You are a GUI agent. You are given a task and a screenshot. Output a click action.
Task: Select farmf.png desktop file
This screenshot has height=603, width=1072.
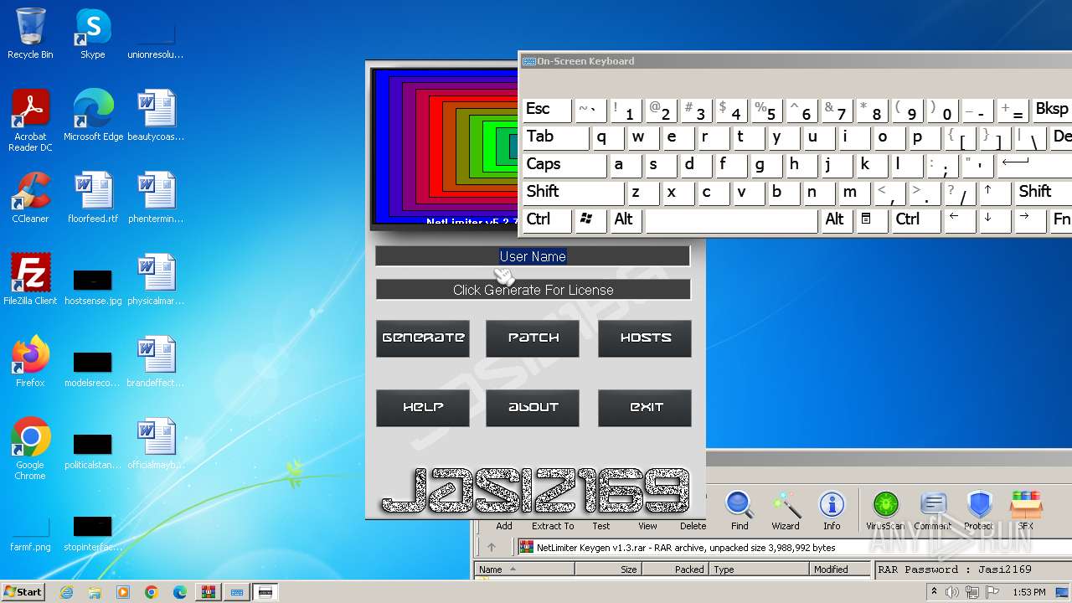(x=30, y=534)
